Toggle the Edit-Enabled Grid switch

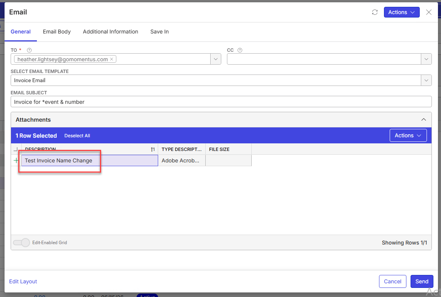(x=21, y=243)
